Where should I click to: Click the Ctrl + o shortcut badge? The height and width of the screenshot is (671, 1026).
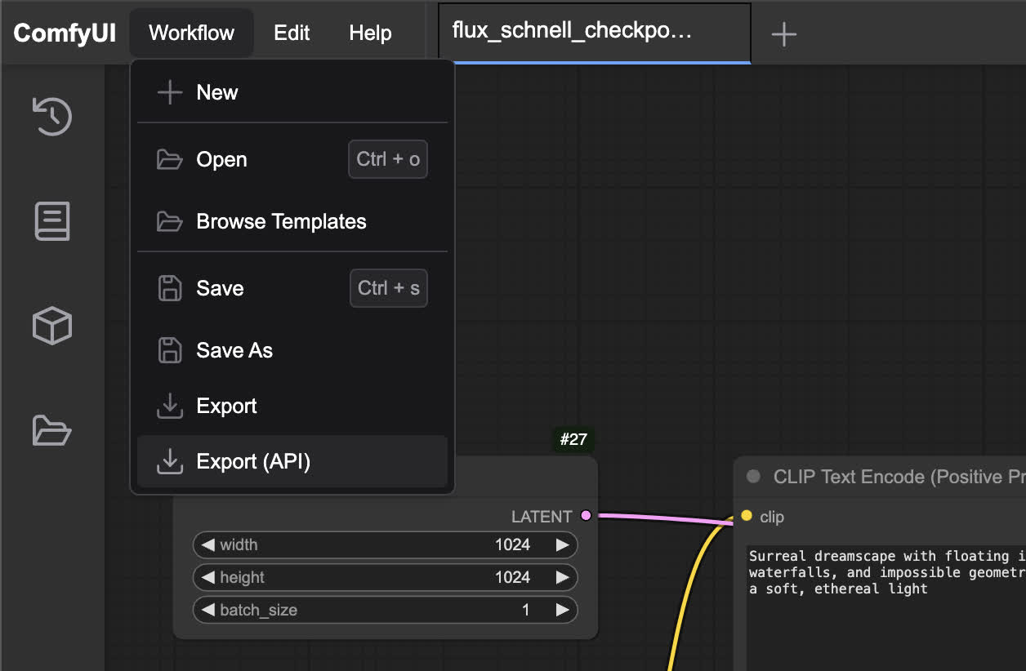[x=388, y=159]
